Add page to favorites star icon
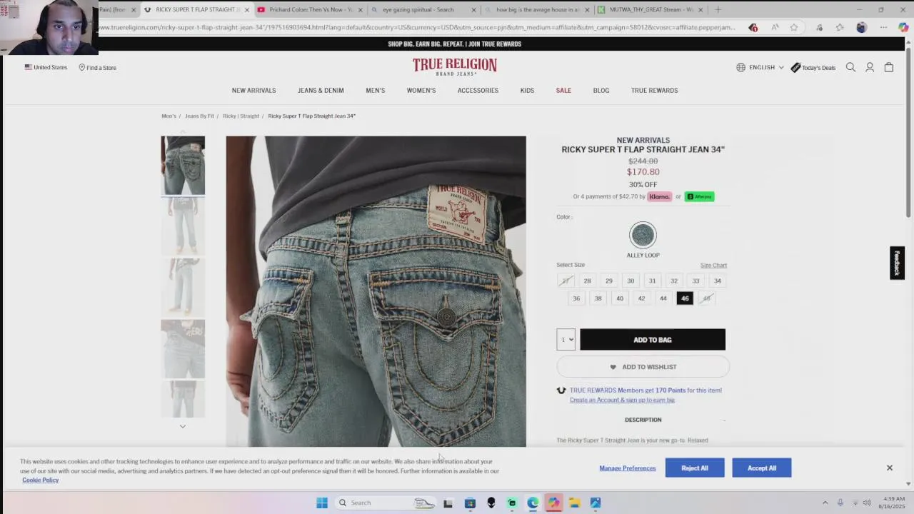914x514 pixels. pyautogui.click(x=793, y=27)
